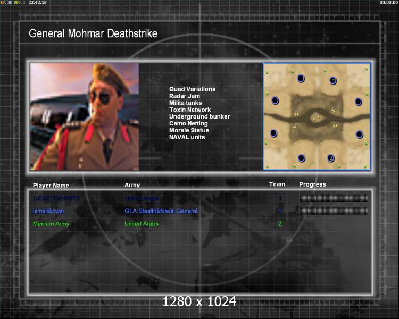Click the Army column header
Image resolution: width=399 pixels, height=319 pixels.
pos(132,185)
